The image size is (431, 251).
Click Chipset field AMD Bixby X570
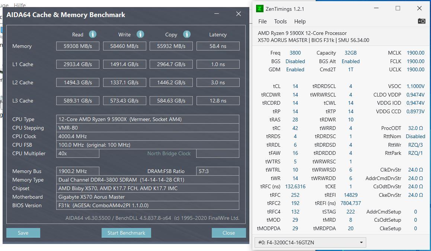(148, 189)
